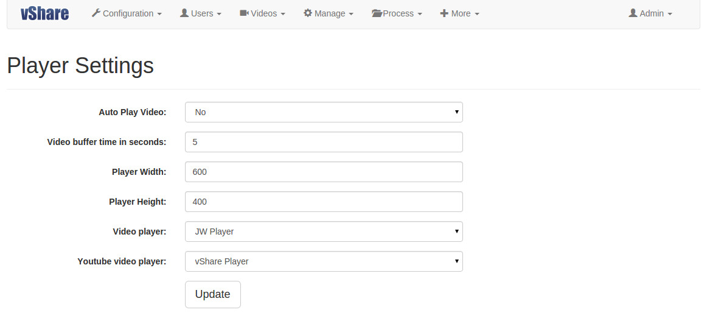Click the Youtube video player label

pyautogui.click(x=122, y=261)
